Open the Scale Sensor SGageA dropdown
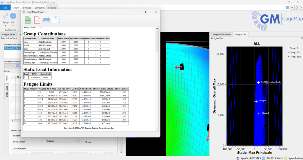 tap(62, 141)
